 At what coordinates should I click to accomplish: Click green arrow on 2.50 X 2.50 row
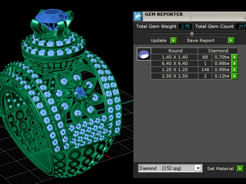click(x=235, y=76)
